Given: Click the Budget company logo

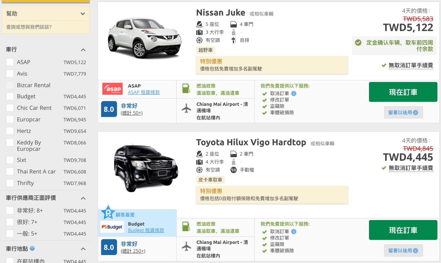Looking at the screenshot, I should click(112, 227).
